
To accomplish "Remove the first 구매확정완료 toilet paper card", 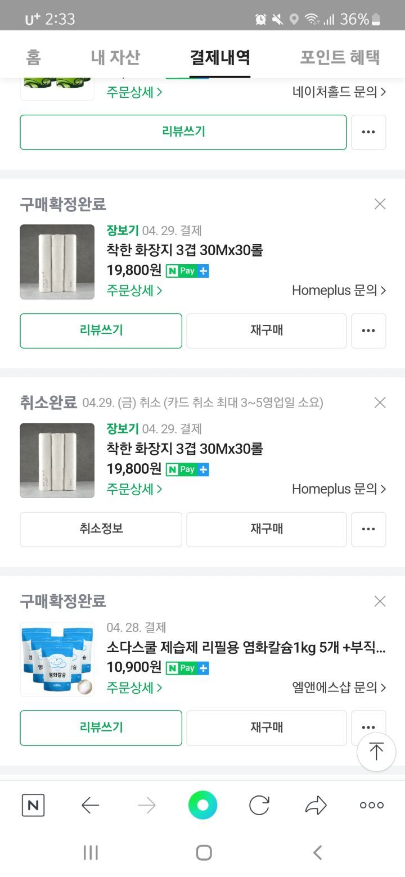I will click(x=380, y=204).
